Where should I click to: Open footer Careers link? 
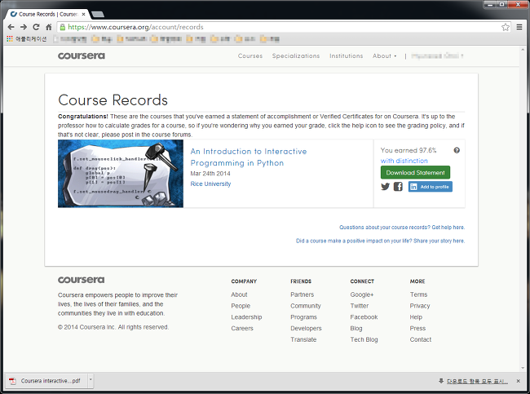242,328
